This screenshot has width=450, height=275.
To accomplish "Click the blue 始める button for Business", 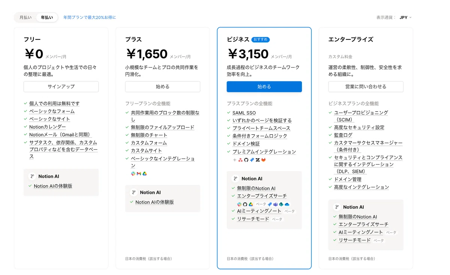I will tap(264, 87).
